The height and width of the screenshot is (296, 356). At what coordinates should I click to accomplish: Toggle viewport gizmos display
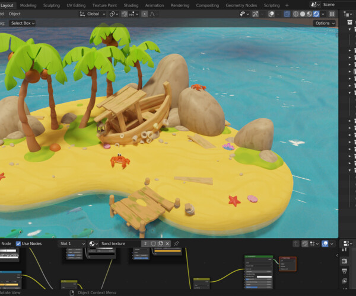pyautogui.click(x=255, y=14)
